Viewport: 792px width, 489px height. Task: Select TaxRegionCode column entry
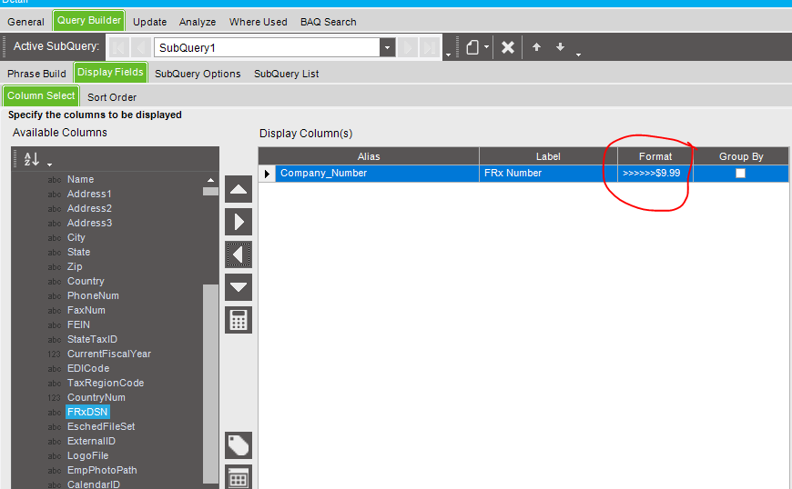click(106, 384)
